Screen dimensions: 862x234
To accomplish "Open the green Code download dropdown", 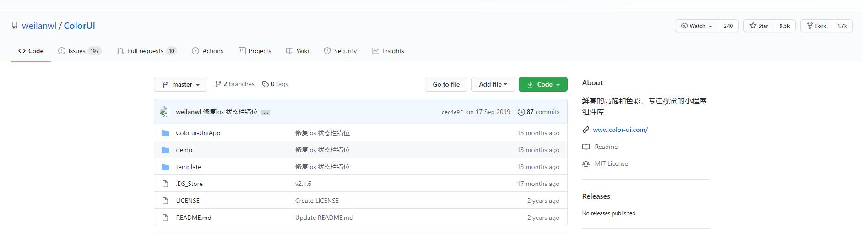I will (543, 85).
